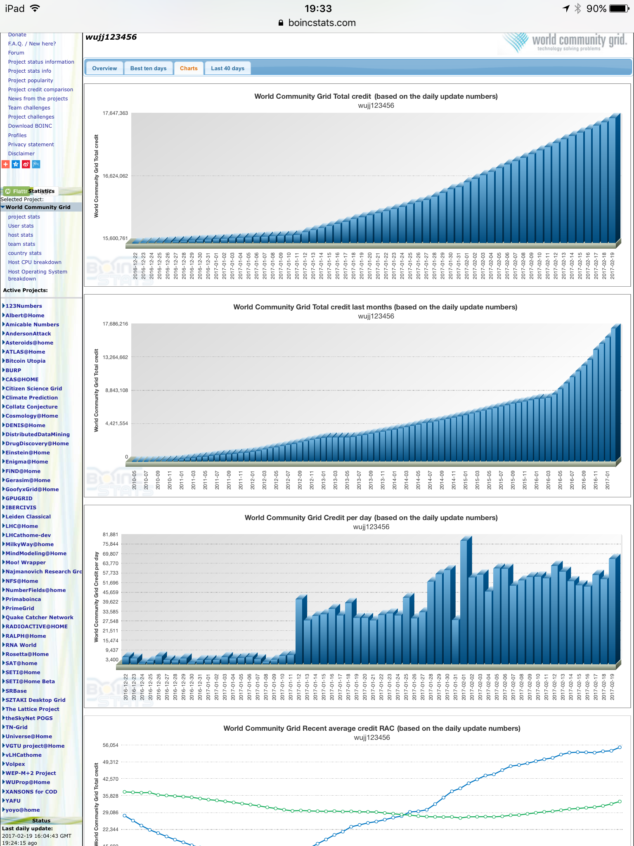Open Project popularity link
Viewport: 634px width, 846px height.
(x=31, y=80)
